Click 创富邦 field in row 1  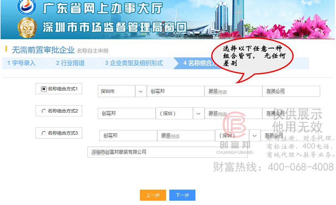click(176, 91)
